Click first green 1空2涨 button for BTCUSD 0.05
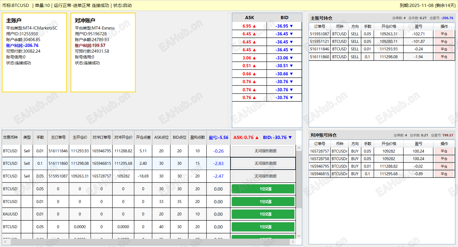Screen dimensions: 458x247 pyautogui.click(x=263, y=189)
